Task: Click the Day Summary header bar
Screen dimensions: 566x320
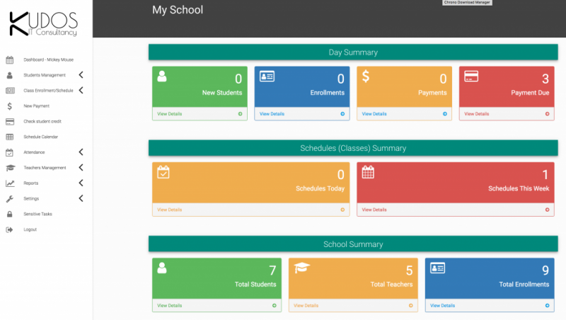Action: tap(353, 52)
